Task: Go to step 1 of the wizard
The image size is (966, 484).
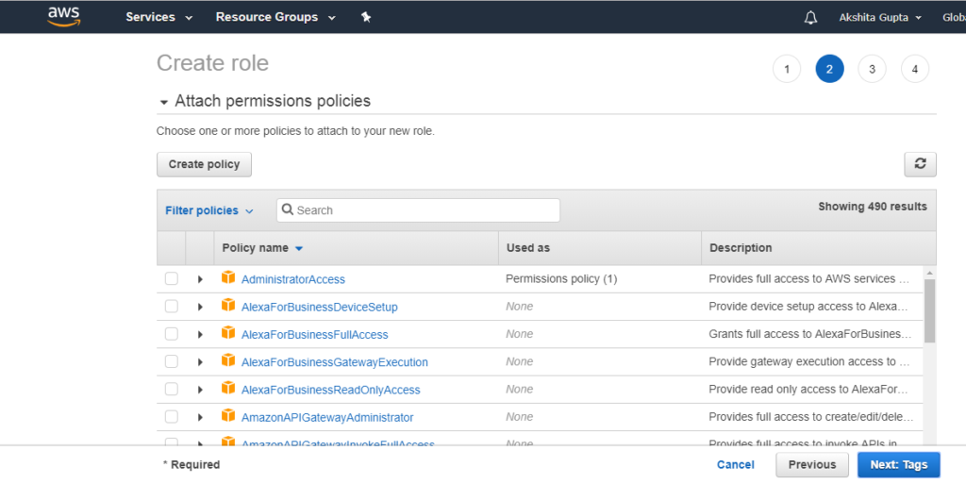Action: click(787, 69)
